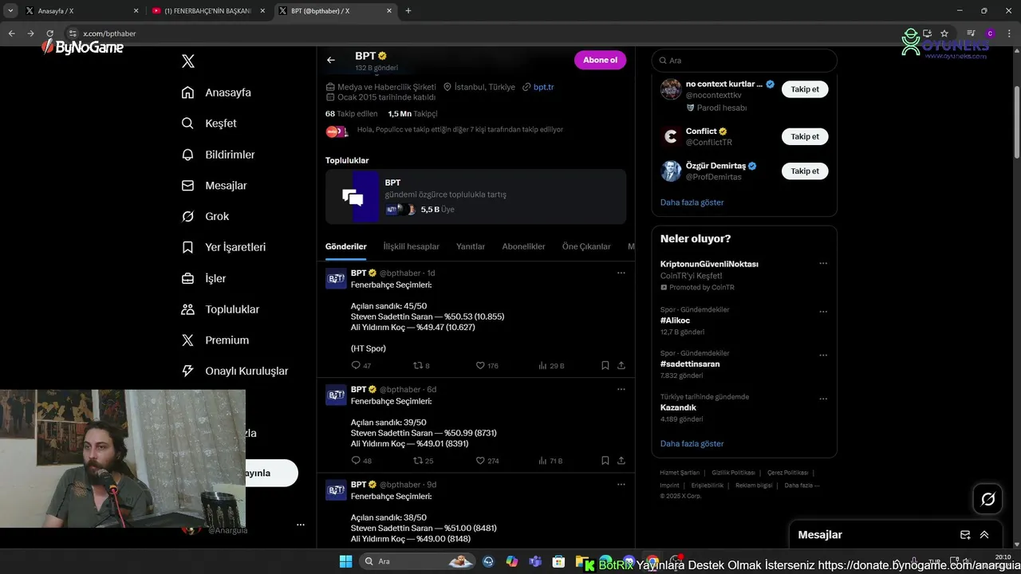The image size is (1021, 574).
Task: Bookmark this page with star icon
Action: [x=944, y=33]
